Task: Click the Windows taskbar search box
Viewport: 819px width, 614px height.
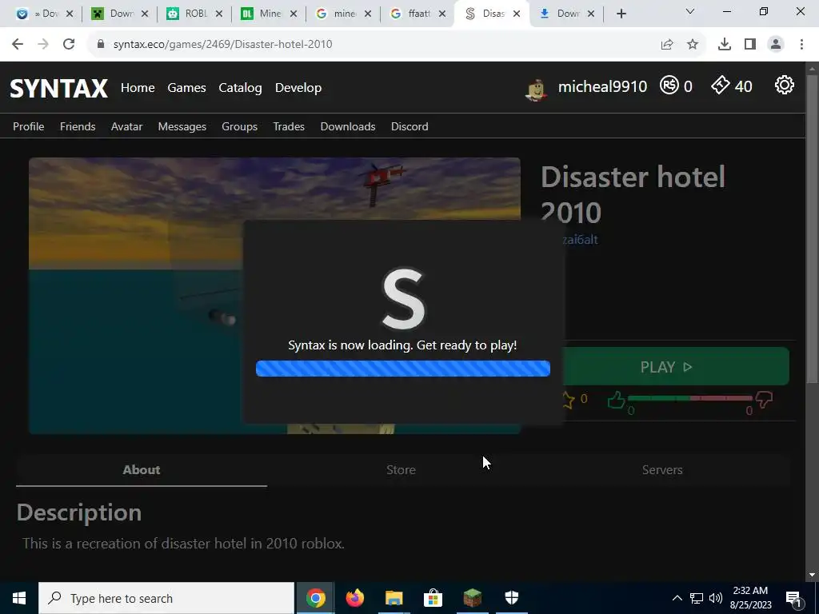Action: 166,598
